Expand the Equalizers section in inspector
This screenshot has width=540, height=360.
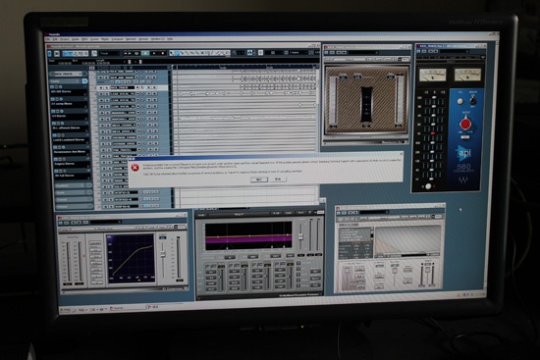click(x=74, y=185)
